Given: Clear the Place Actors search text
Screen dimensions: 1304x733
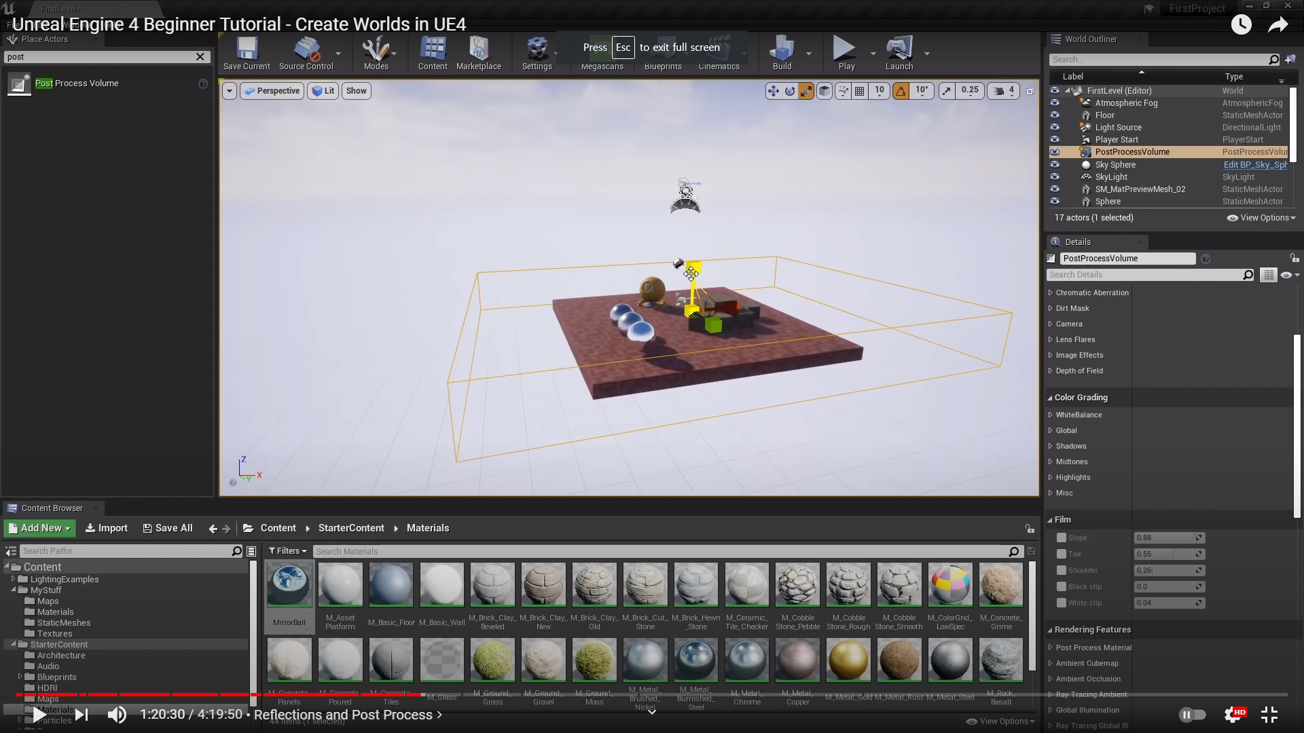Looking at the screenshot, I should [x=200, y=57].
